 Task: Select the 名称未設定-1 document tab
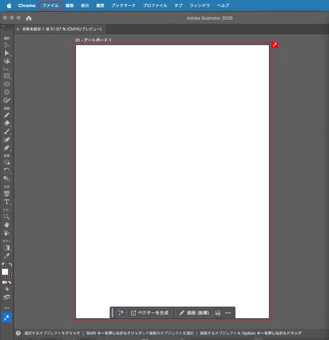pos(62,29)
